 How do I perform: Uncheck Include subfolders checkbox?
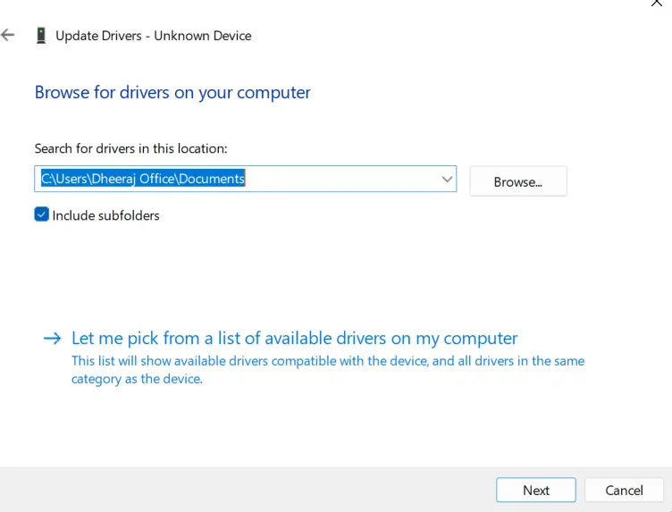tap(42, 214)
